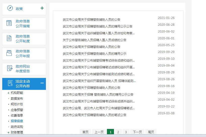Expand the 财务管理 tree node plus

(x=8, y=132)
